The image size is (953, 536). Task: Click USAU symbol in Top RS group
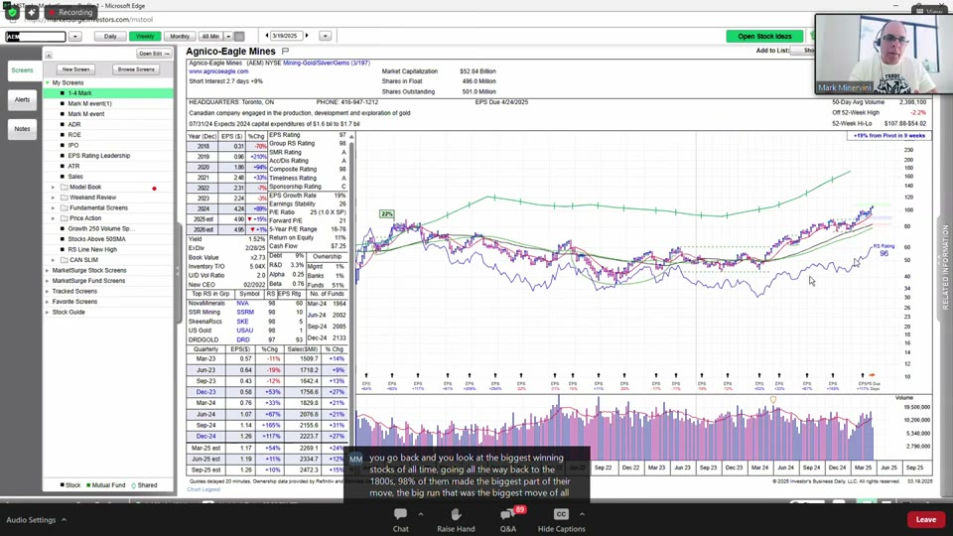point(244,331)
